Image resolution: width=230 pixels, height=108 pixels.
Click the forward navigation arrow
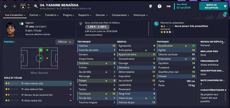(14, 6)
